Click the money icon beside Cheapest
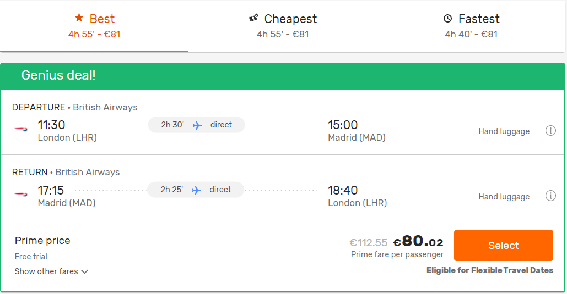This screenshot has height=294, width=567. coord(253,18)
